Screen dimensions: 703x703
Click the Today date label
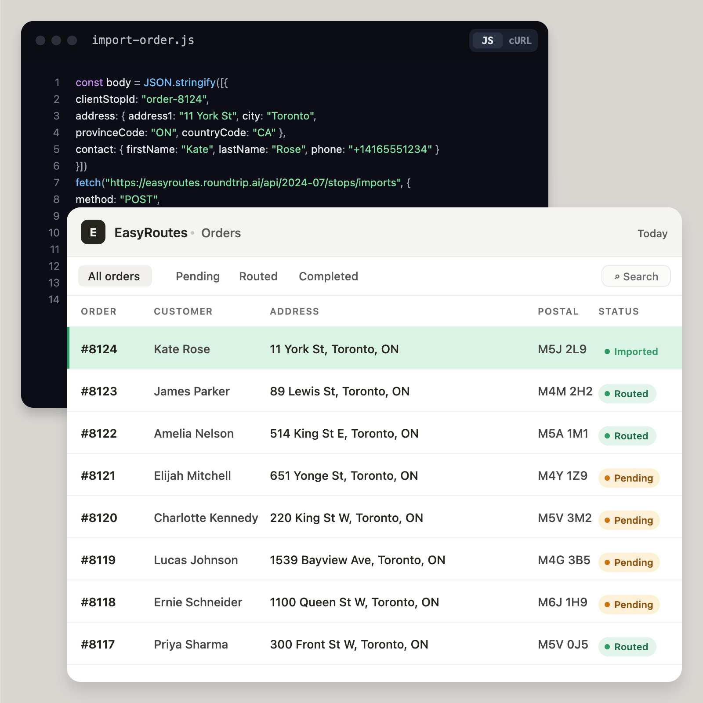click(652, 233)
